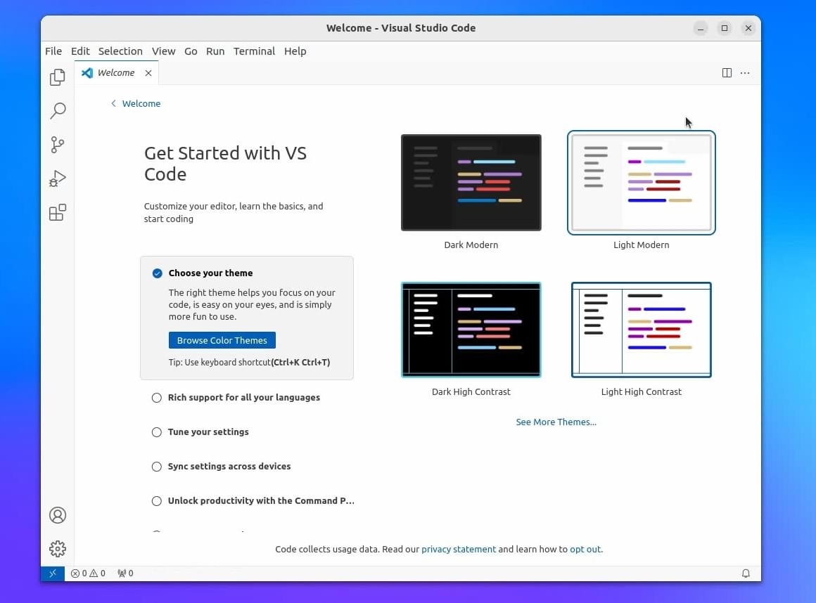Open the opt out link

pyautogui.click(x=585, y=549)
